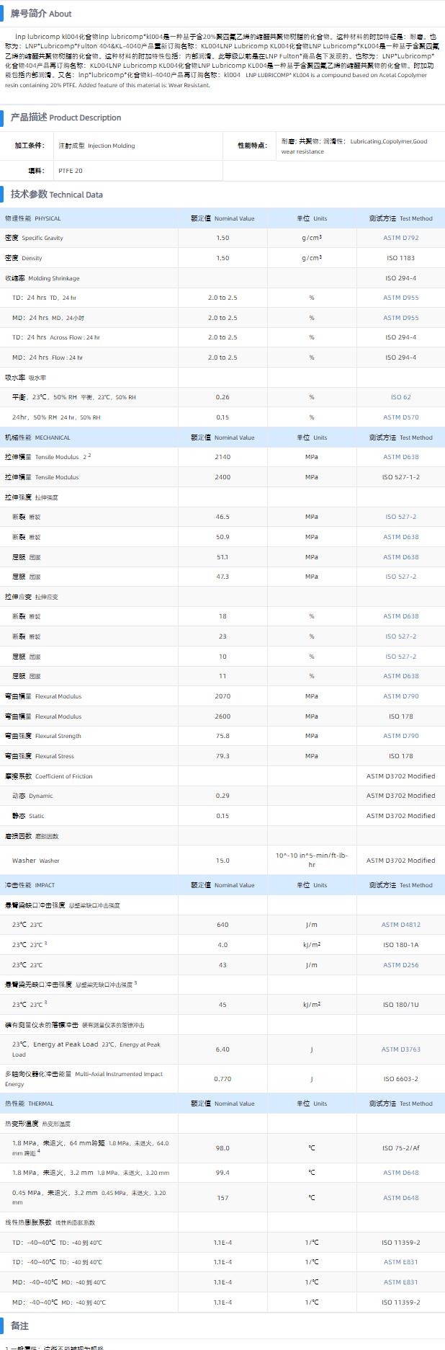Click ISO 527-2 beside the 46.5 MPa value
Screen dimensions: 445x1350
click(x=400, y=517)
